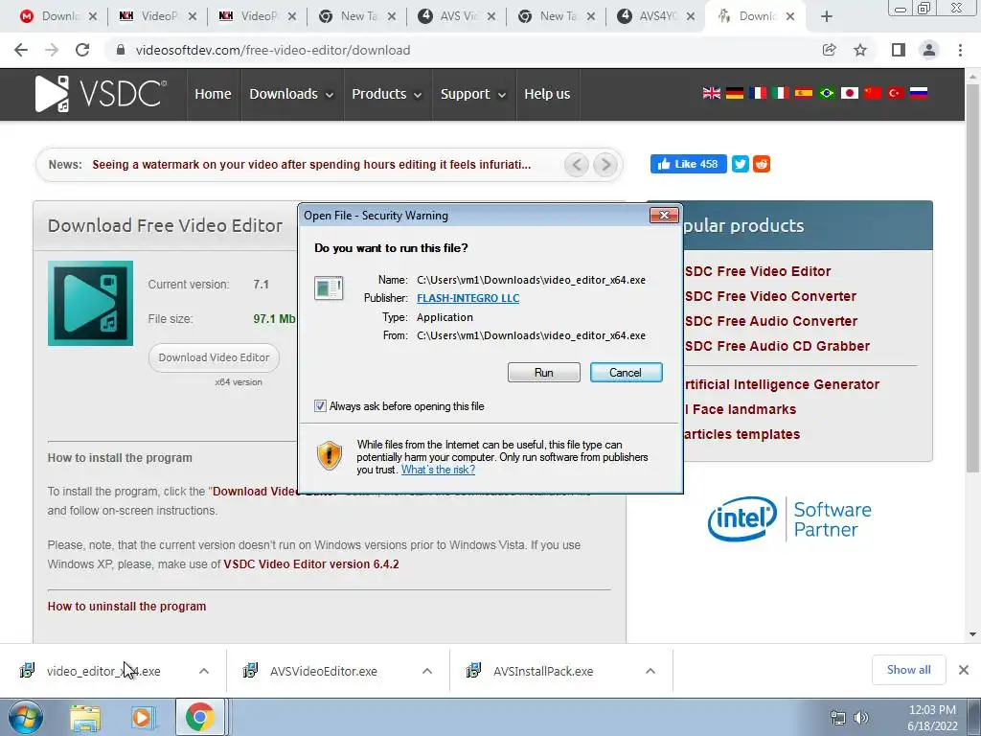This screenshot has width=981, height=736.
Task: Expand the Support nav menu
Action: [x=473, y=94]
